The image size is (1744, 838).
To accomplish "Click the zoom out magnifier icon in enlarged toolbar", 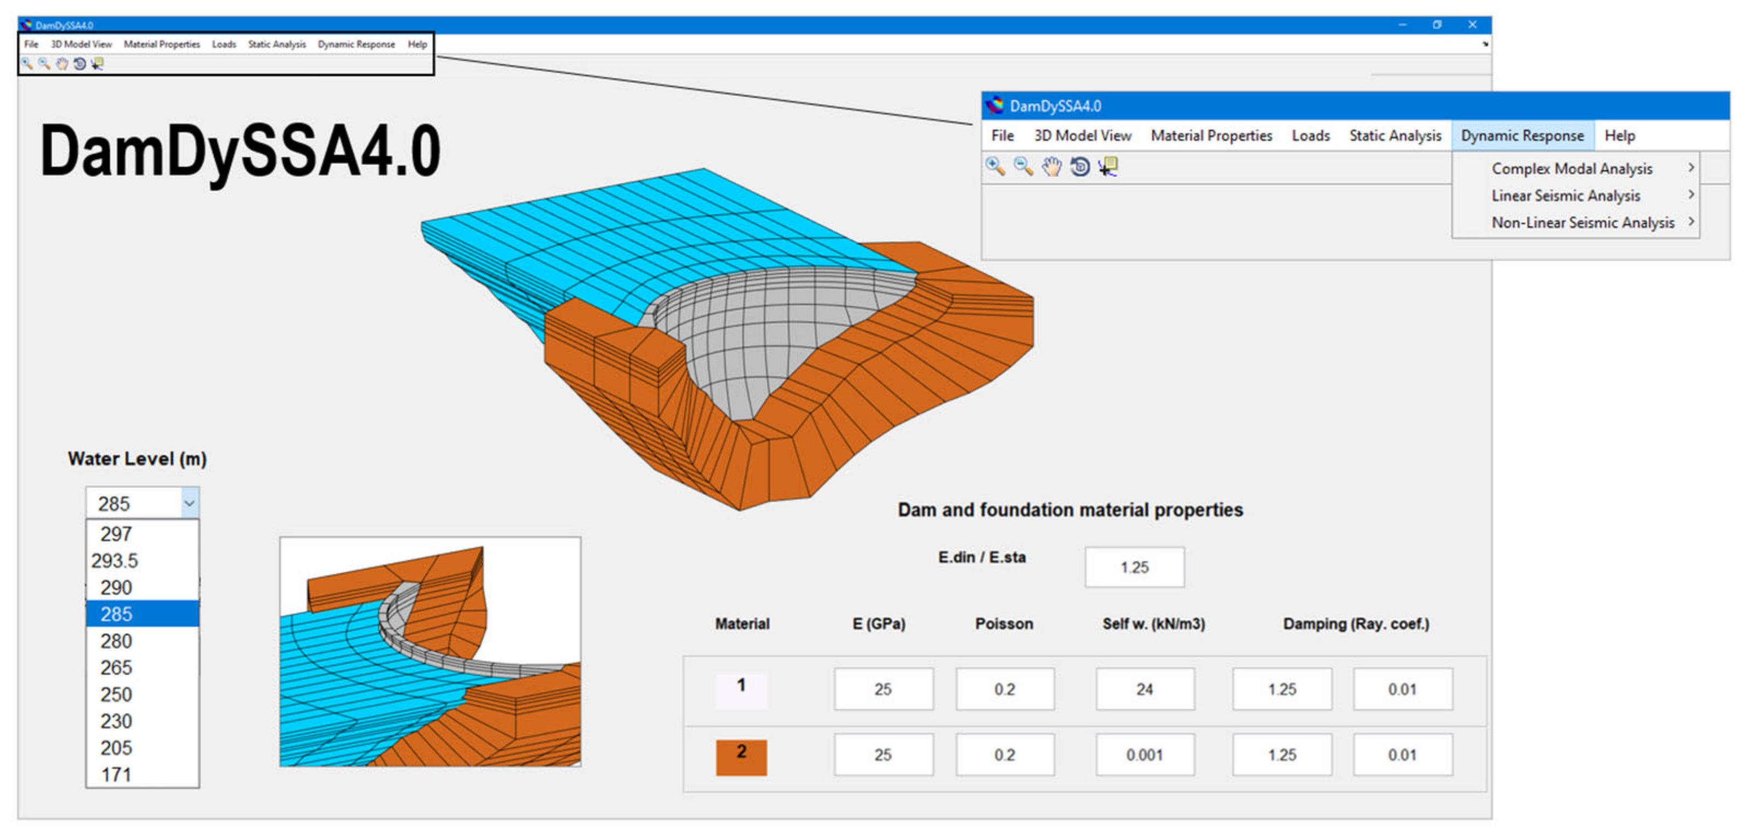I will click(1023, 166).
